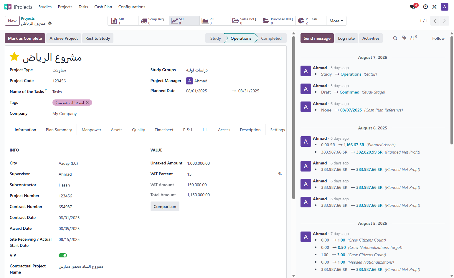Go to the next record

click(445, 21)
